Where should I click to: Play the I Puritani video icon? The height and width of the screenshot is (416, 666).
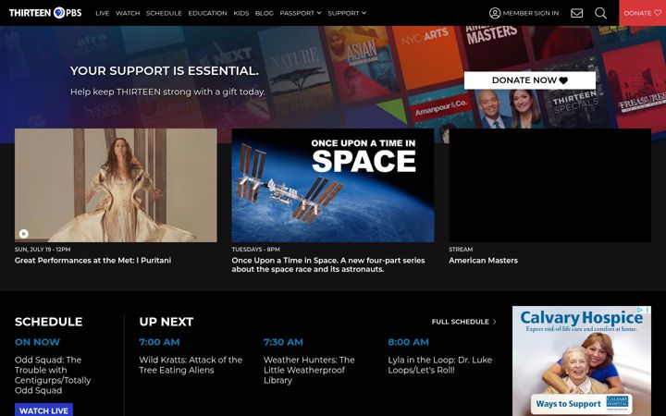(x=24, y=234)
